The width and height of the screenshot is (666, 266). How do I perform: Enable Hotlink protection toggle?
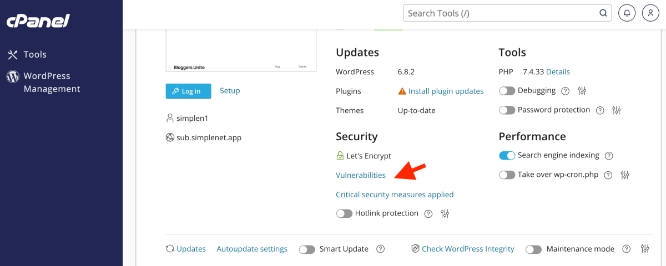pos(344,213)
